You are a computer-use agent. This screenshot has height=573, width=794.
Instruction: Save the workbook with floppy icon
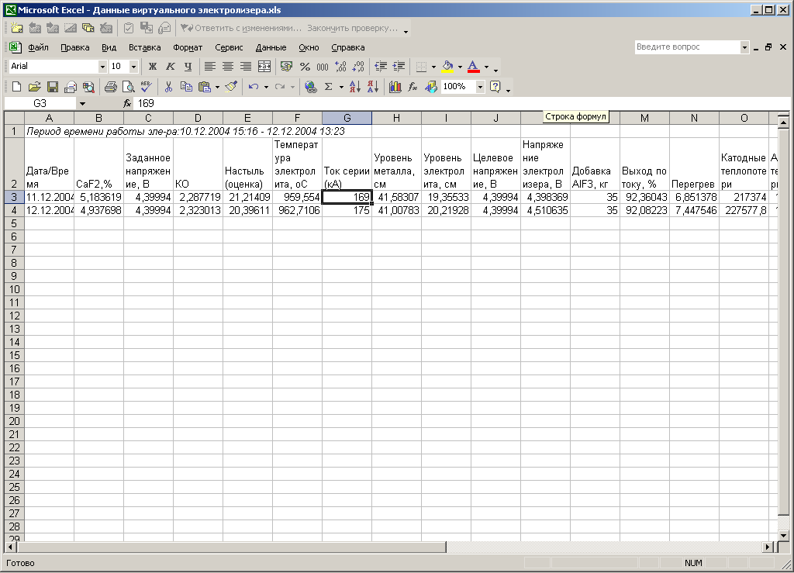[x=53, y=87]
